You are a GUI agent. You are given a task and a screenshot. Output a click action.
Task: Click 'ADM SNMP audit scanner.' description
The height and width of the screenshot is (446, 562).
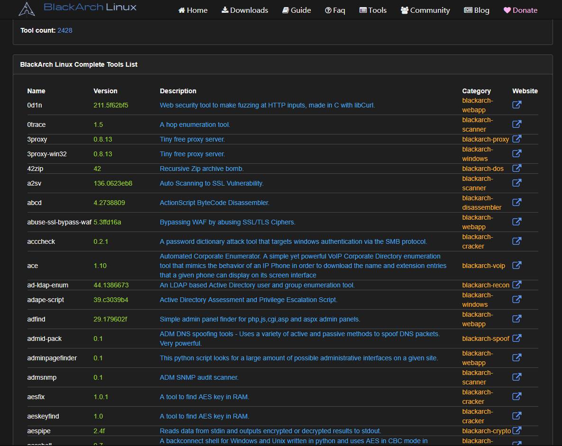199,377
